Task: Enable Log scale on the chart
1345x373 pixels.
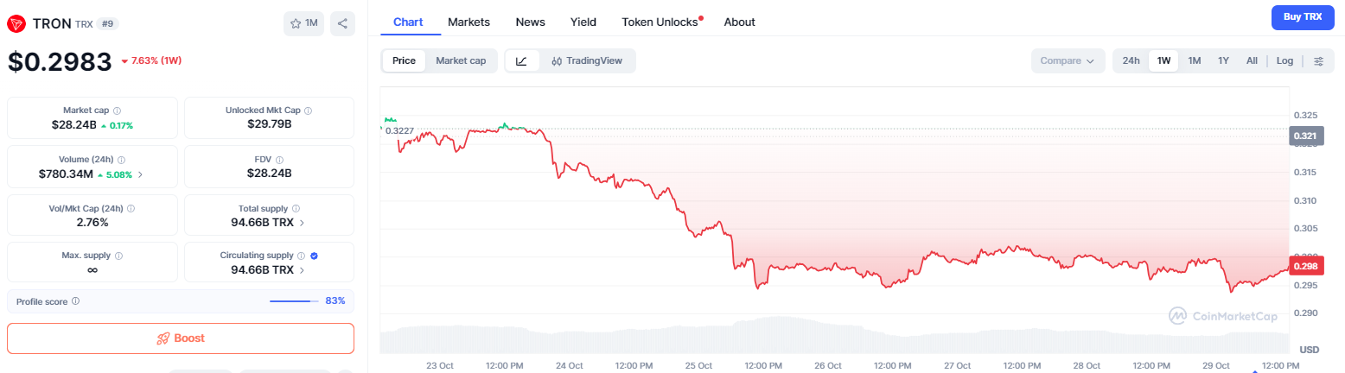Action: 1284,60
